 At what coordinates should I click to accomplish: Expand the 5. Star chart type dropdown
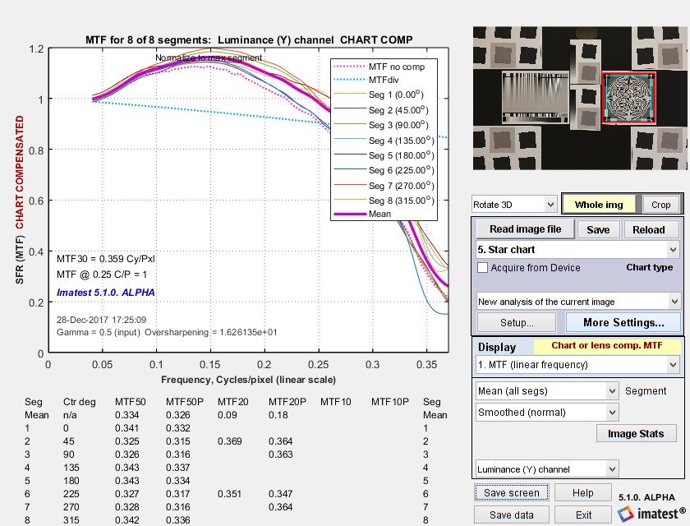[577, 250]
